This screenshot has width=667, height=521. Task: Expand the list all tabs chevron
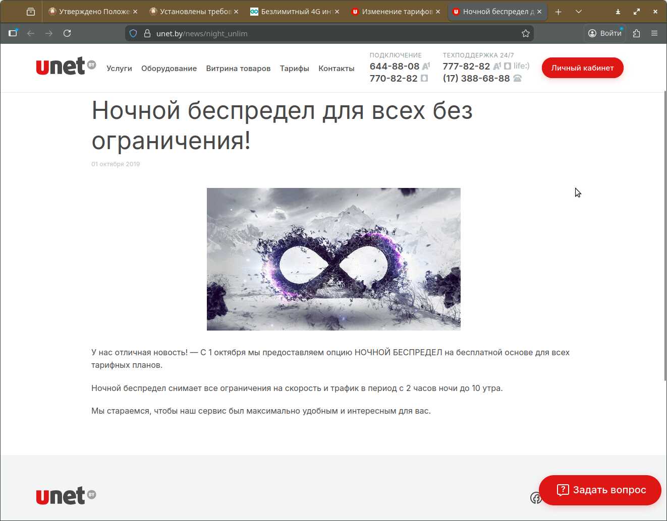(x=579, y=12)
